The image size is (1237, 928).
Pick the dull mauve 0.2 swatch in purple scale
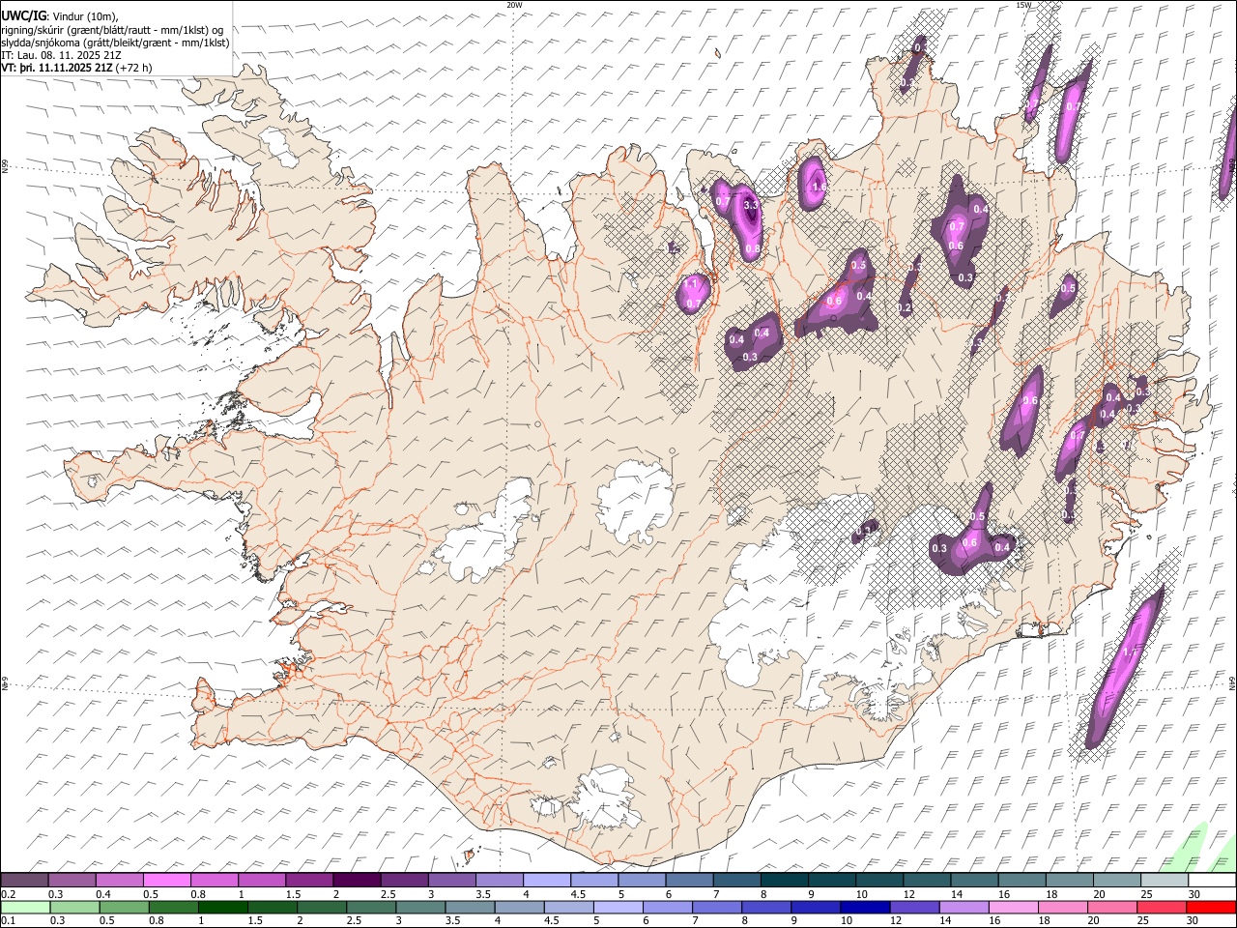coord(24,881)
